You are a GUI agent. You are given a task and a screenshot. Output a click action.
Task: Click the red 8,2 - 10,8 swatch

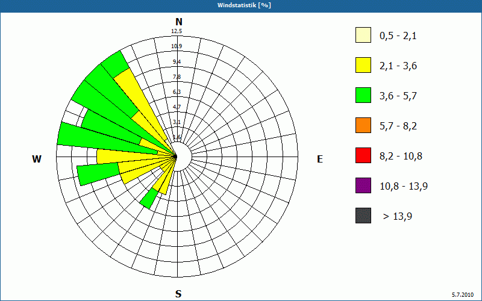[x=363, y=155]
